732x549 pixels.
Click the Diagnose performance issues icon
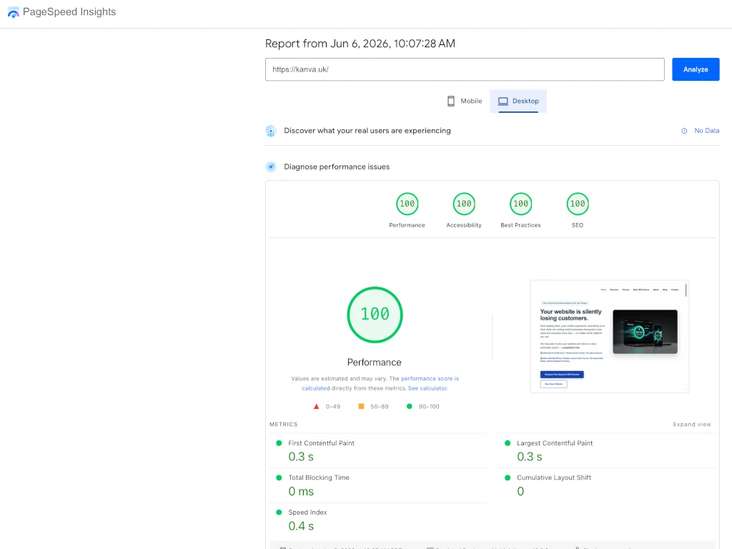click(271, 167)
